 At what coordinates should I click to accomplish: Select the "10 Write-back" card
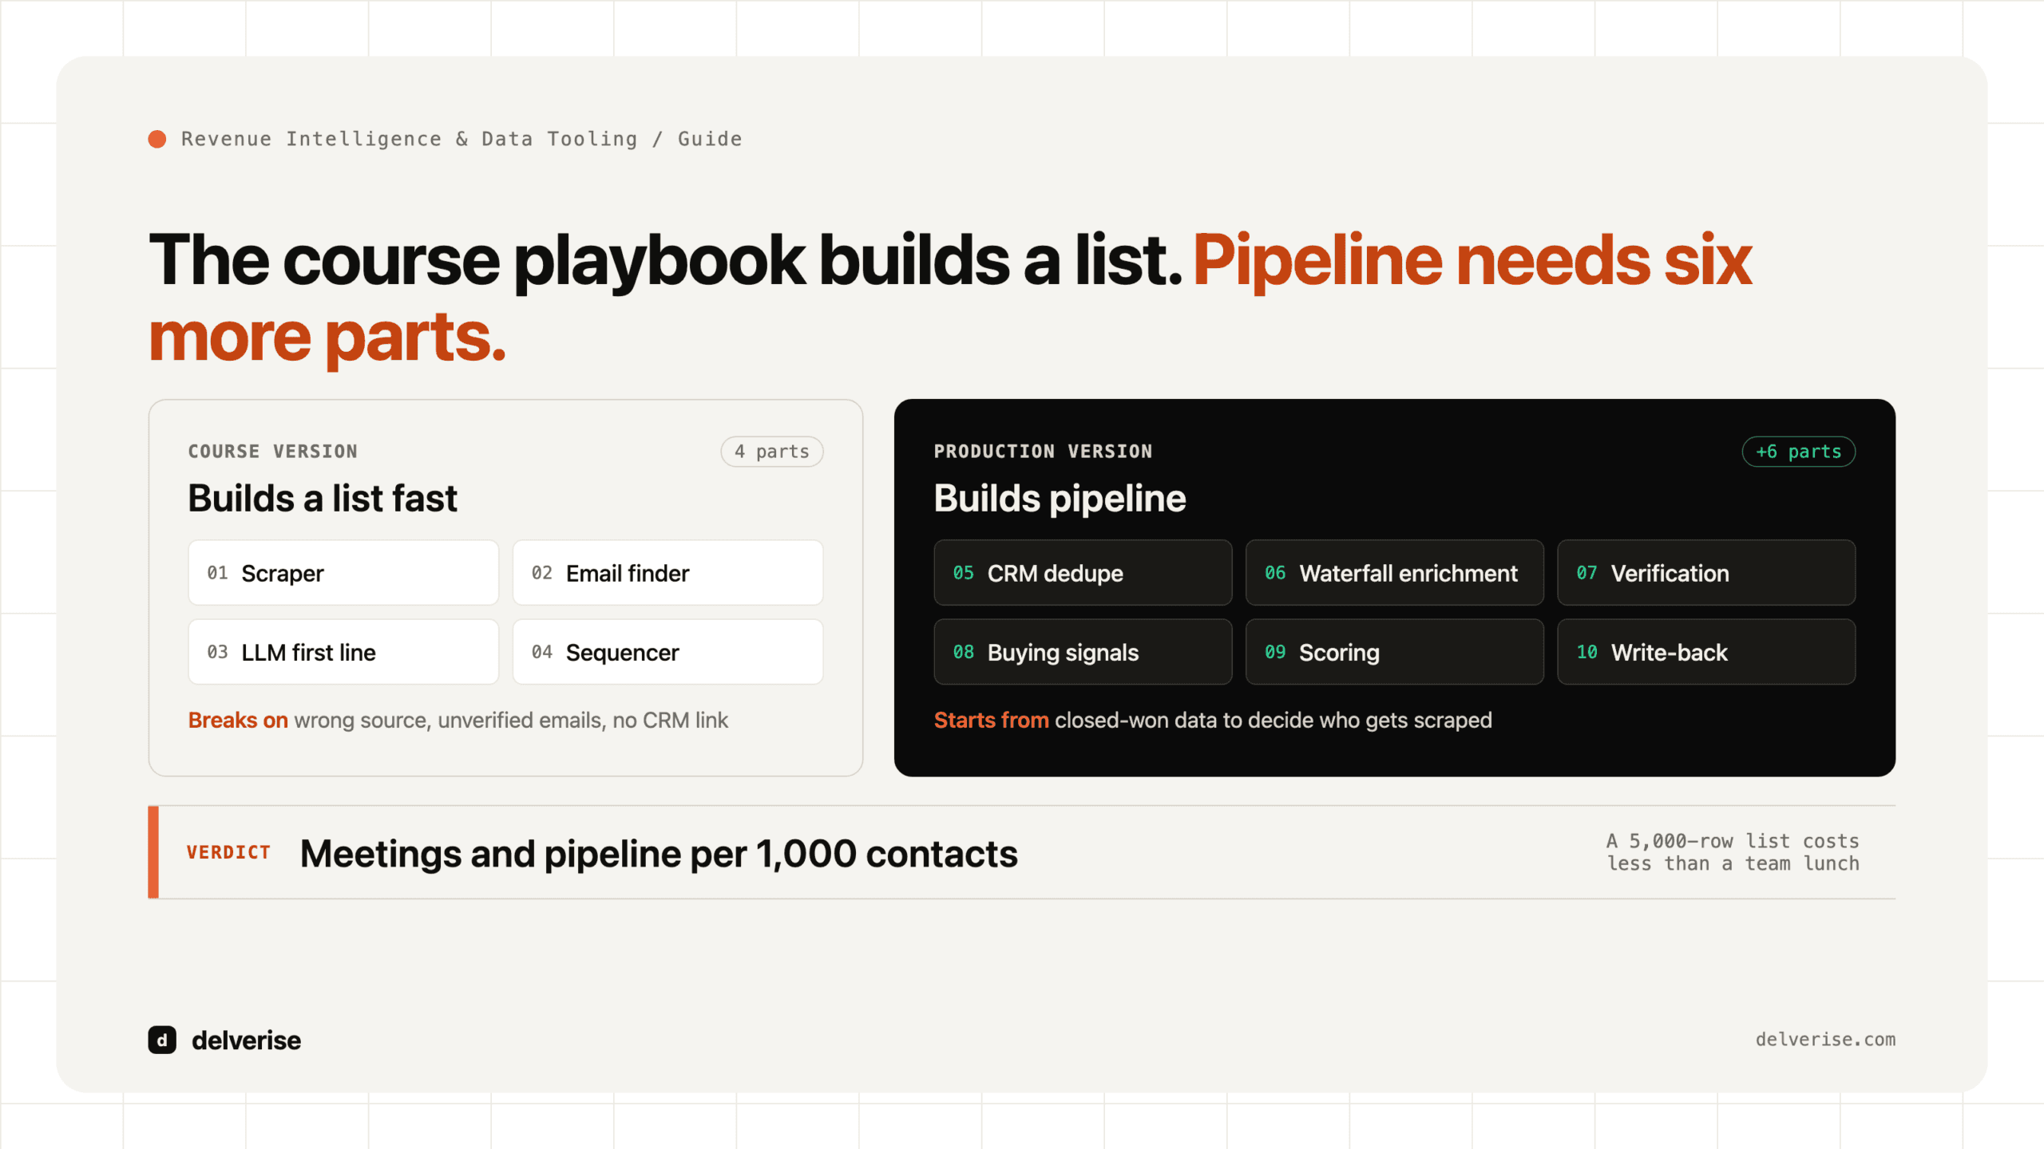click(x=1706, y=652)
